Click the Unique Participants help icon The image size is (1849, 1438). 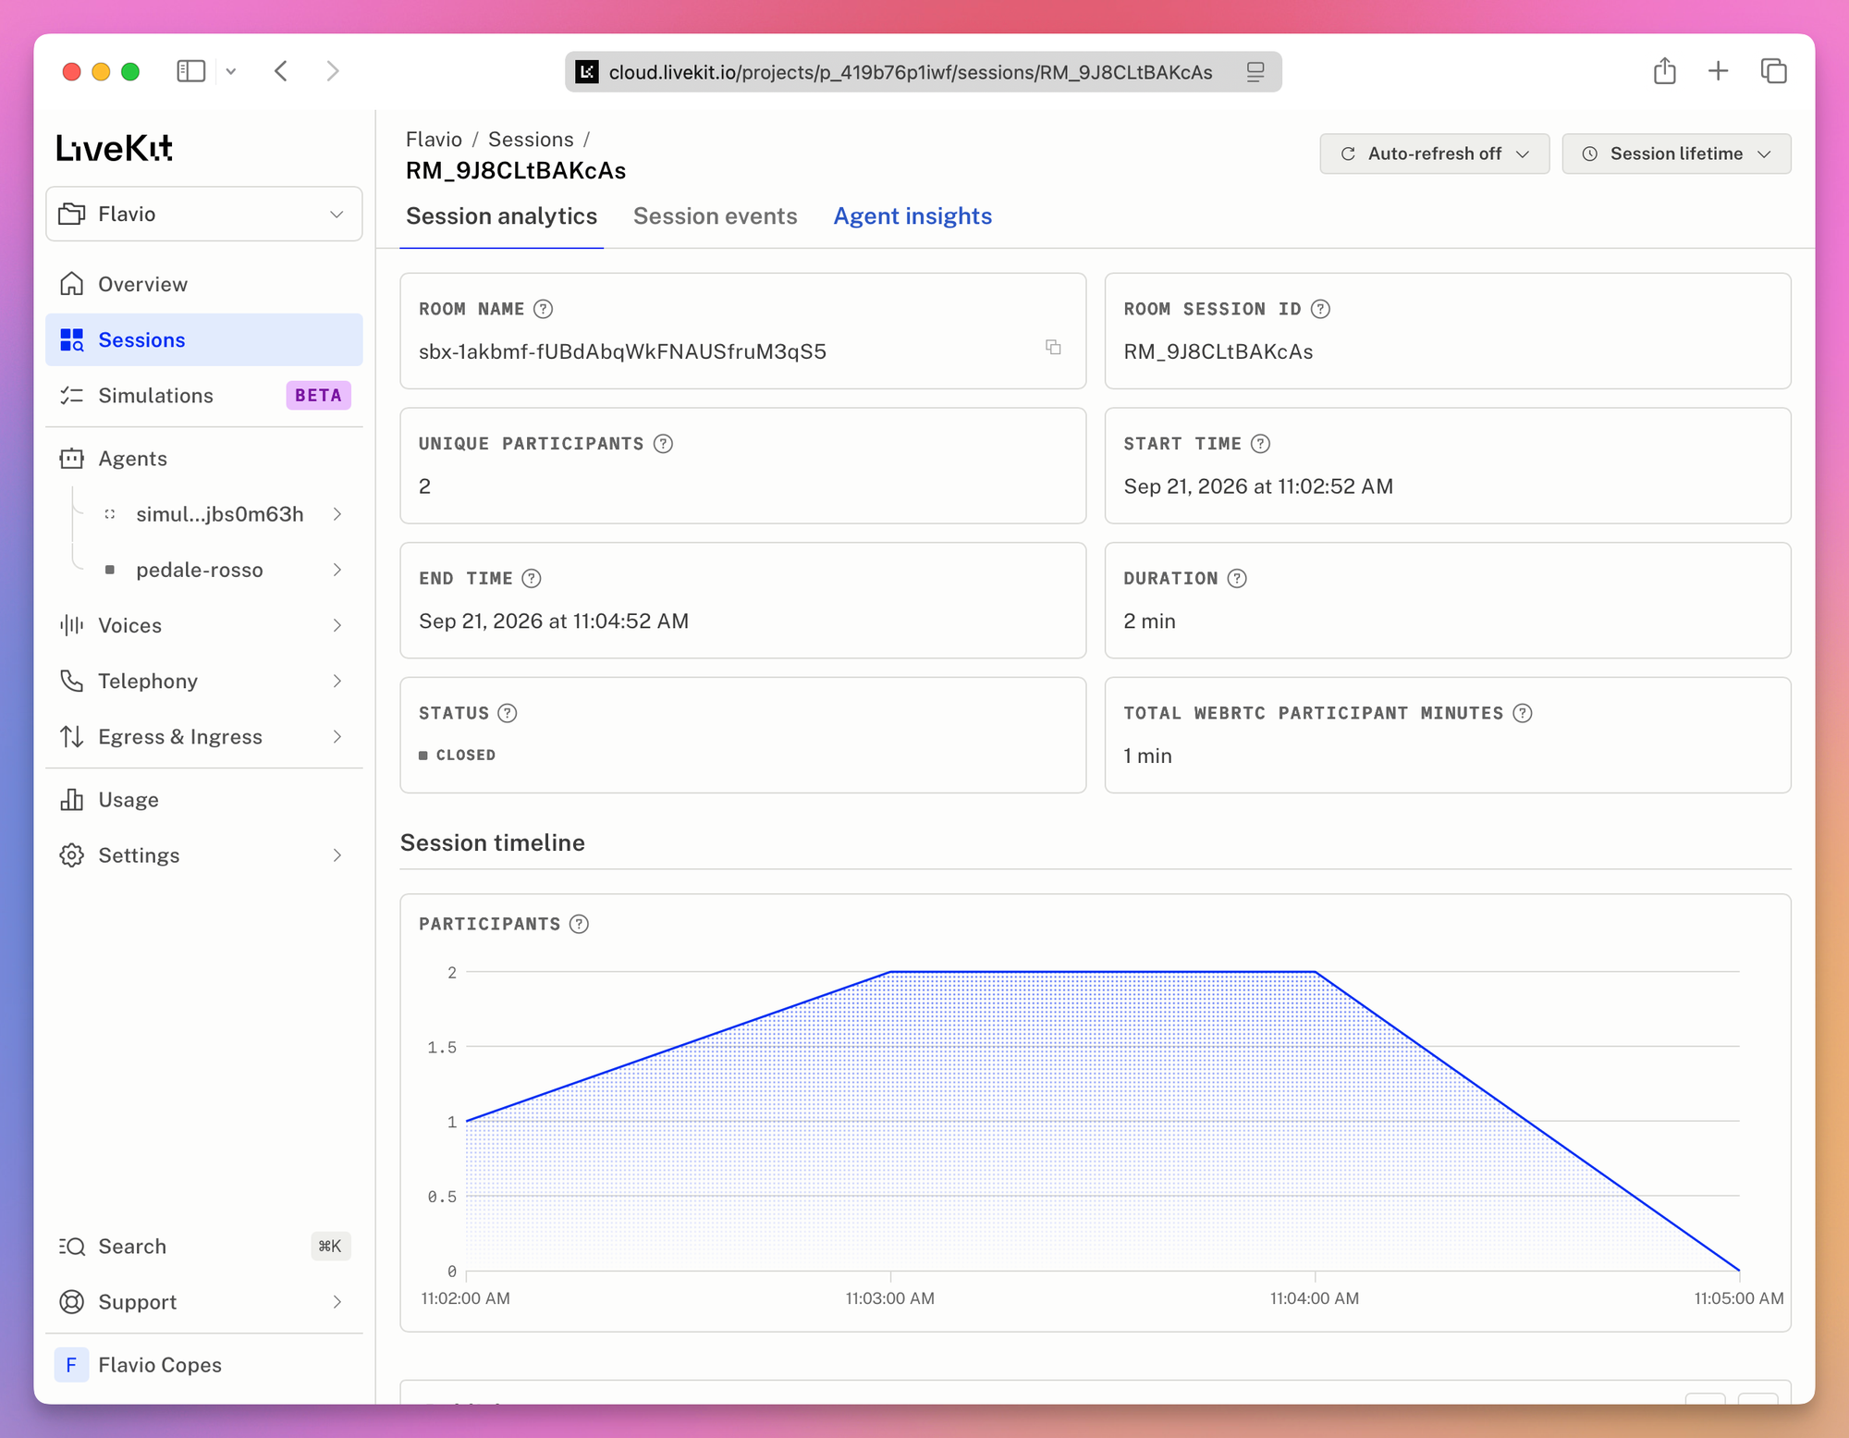663,444
